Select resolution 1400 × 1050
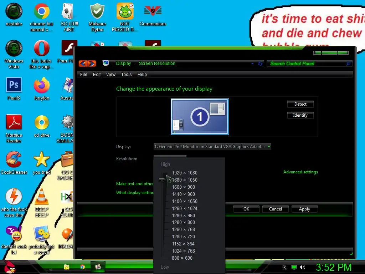This screenshot has height=274, width=365. point(185,201)
